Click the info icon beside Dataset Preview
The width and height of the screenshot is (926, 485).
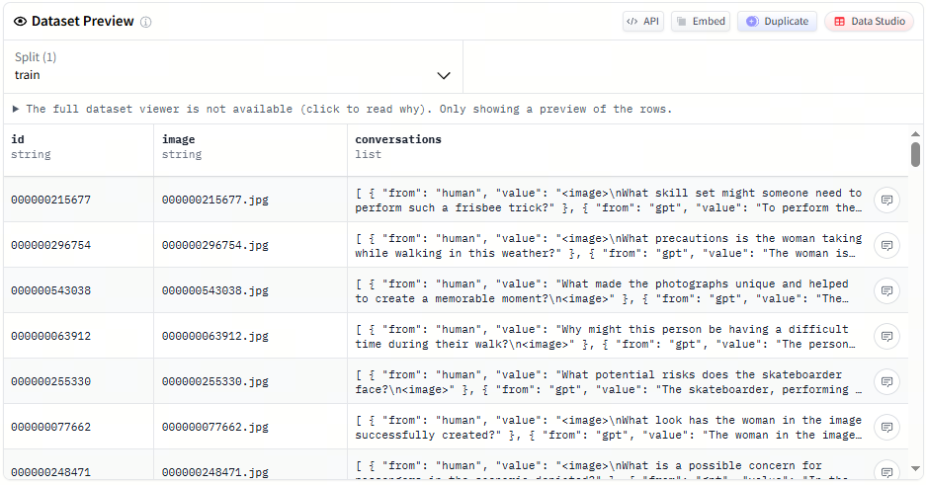(146, 22)
